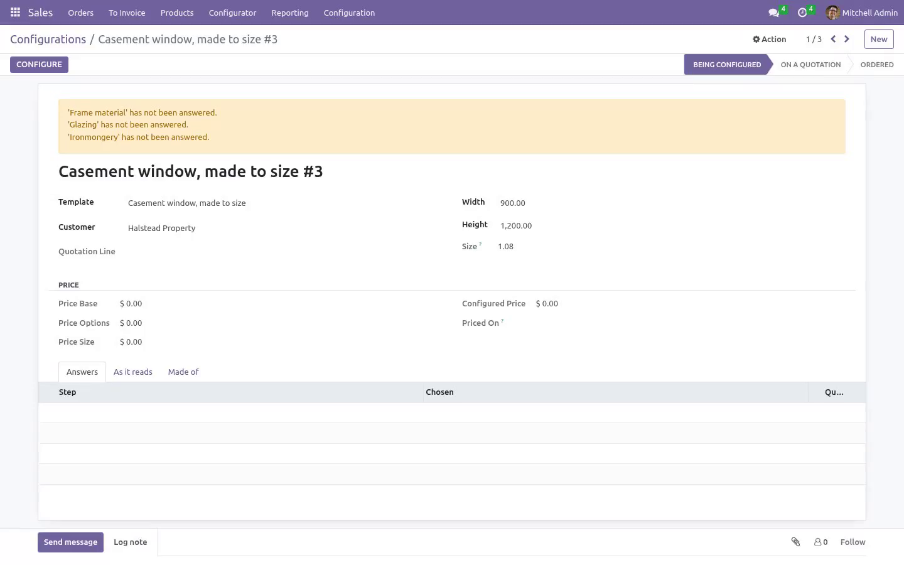Click the Follow button
The height and width of the screenshot is (565, 904).
click(x=853, y=542)
